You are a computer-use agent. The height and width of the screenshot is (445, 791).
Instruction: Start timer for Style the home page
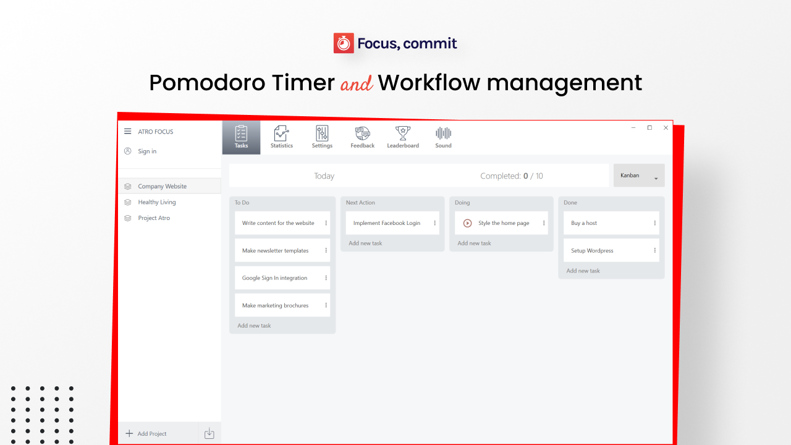468,223
